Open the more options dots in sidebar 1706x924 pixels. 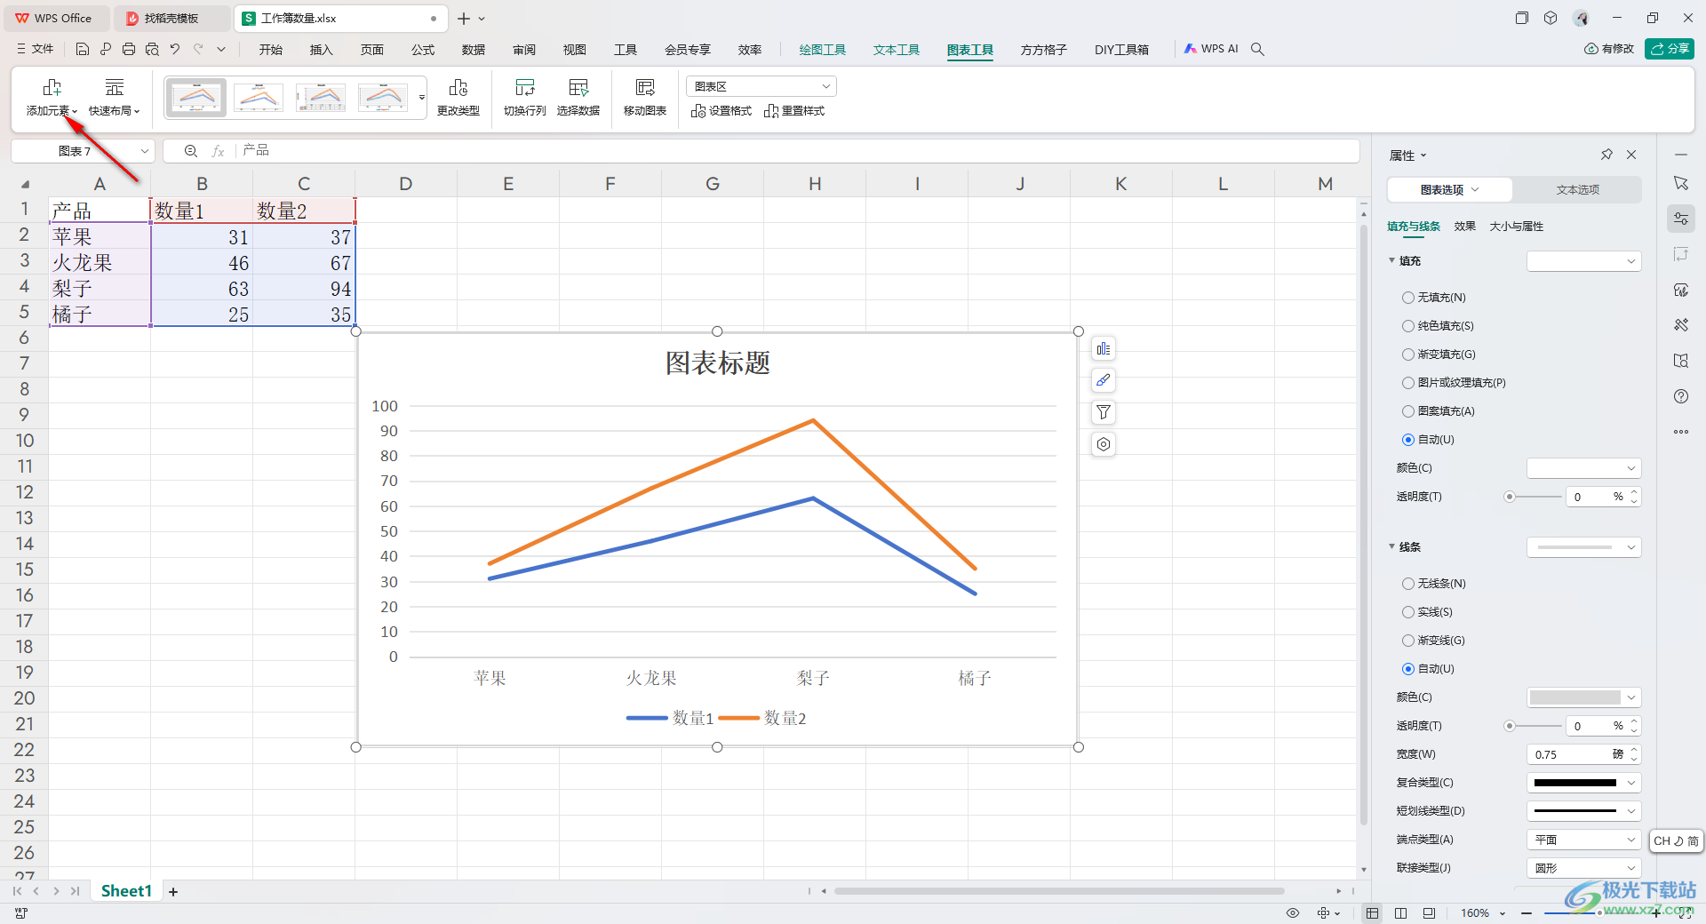tap(1681, 432)
